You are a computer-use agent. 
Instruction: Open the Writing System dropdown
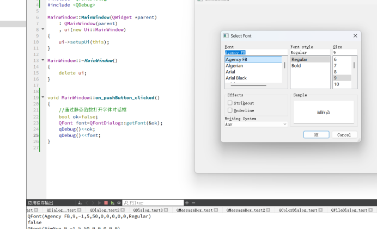[x=256, y=124]
